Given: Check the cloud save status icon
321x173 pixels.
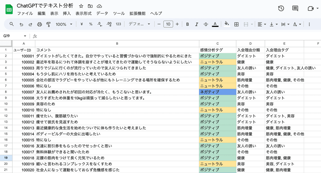Looking at the screenshot, I should coord(99,6).
